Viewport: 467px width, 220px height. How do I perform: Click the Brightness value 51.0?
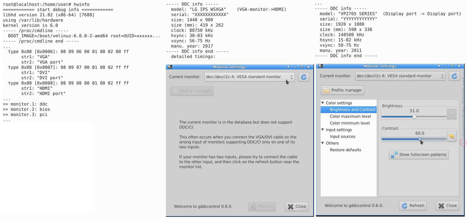414,111
